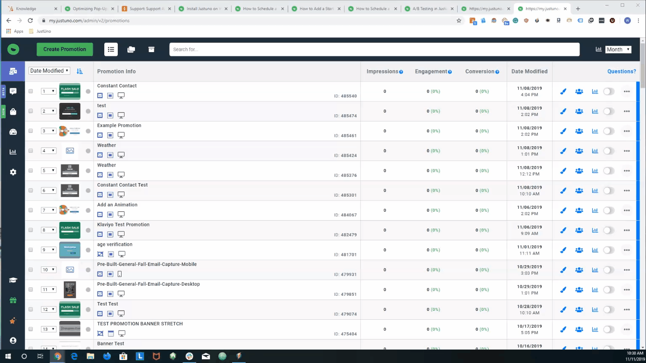
Task: Click inside the Search for field
Action: click(374, 49)
